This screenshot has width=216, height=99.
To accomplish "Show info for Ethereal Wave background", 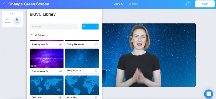I will [60, 71].
